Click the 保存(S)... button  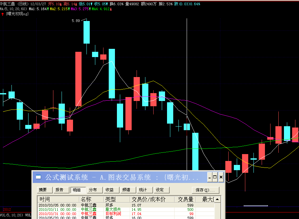tap(205, 190)
